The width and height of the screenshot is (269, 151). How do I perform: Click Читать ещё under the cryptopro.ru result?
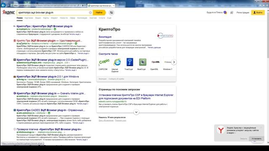[75, 34]
